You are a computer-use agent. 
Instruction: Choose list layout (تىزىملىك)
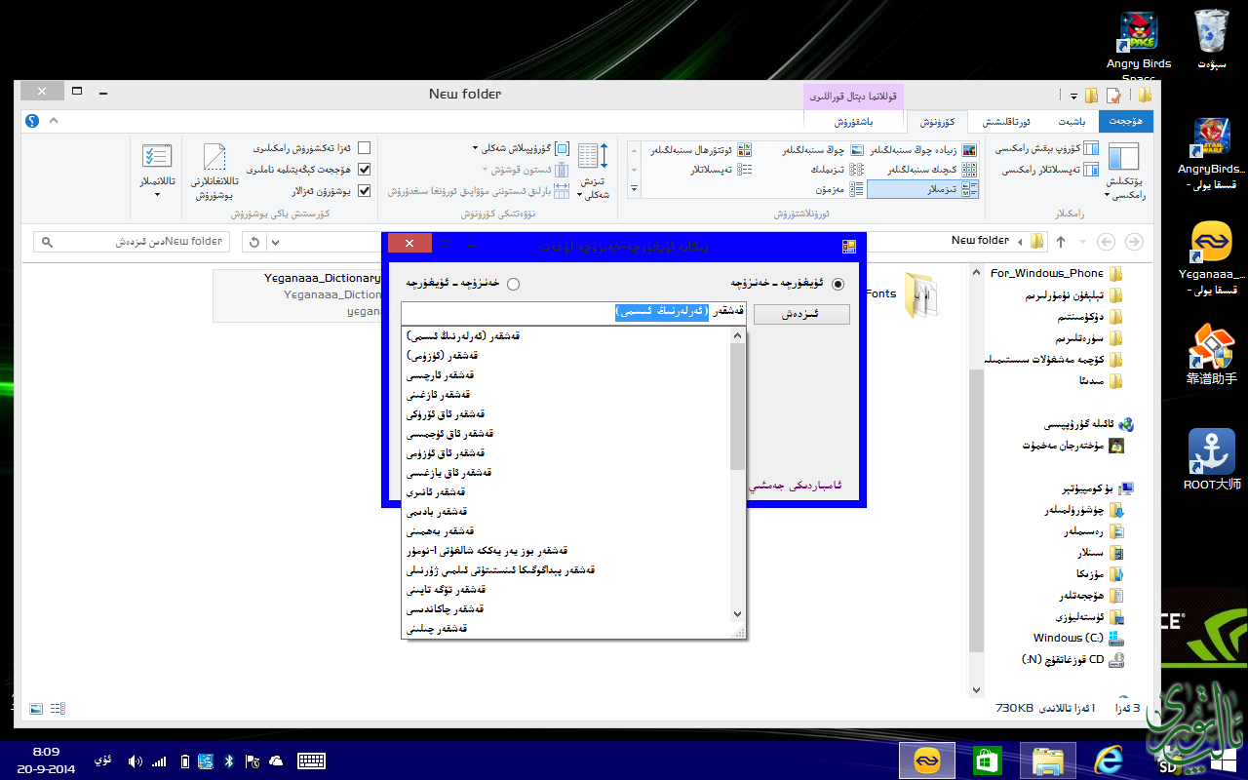(x=835, y=170)
